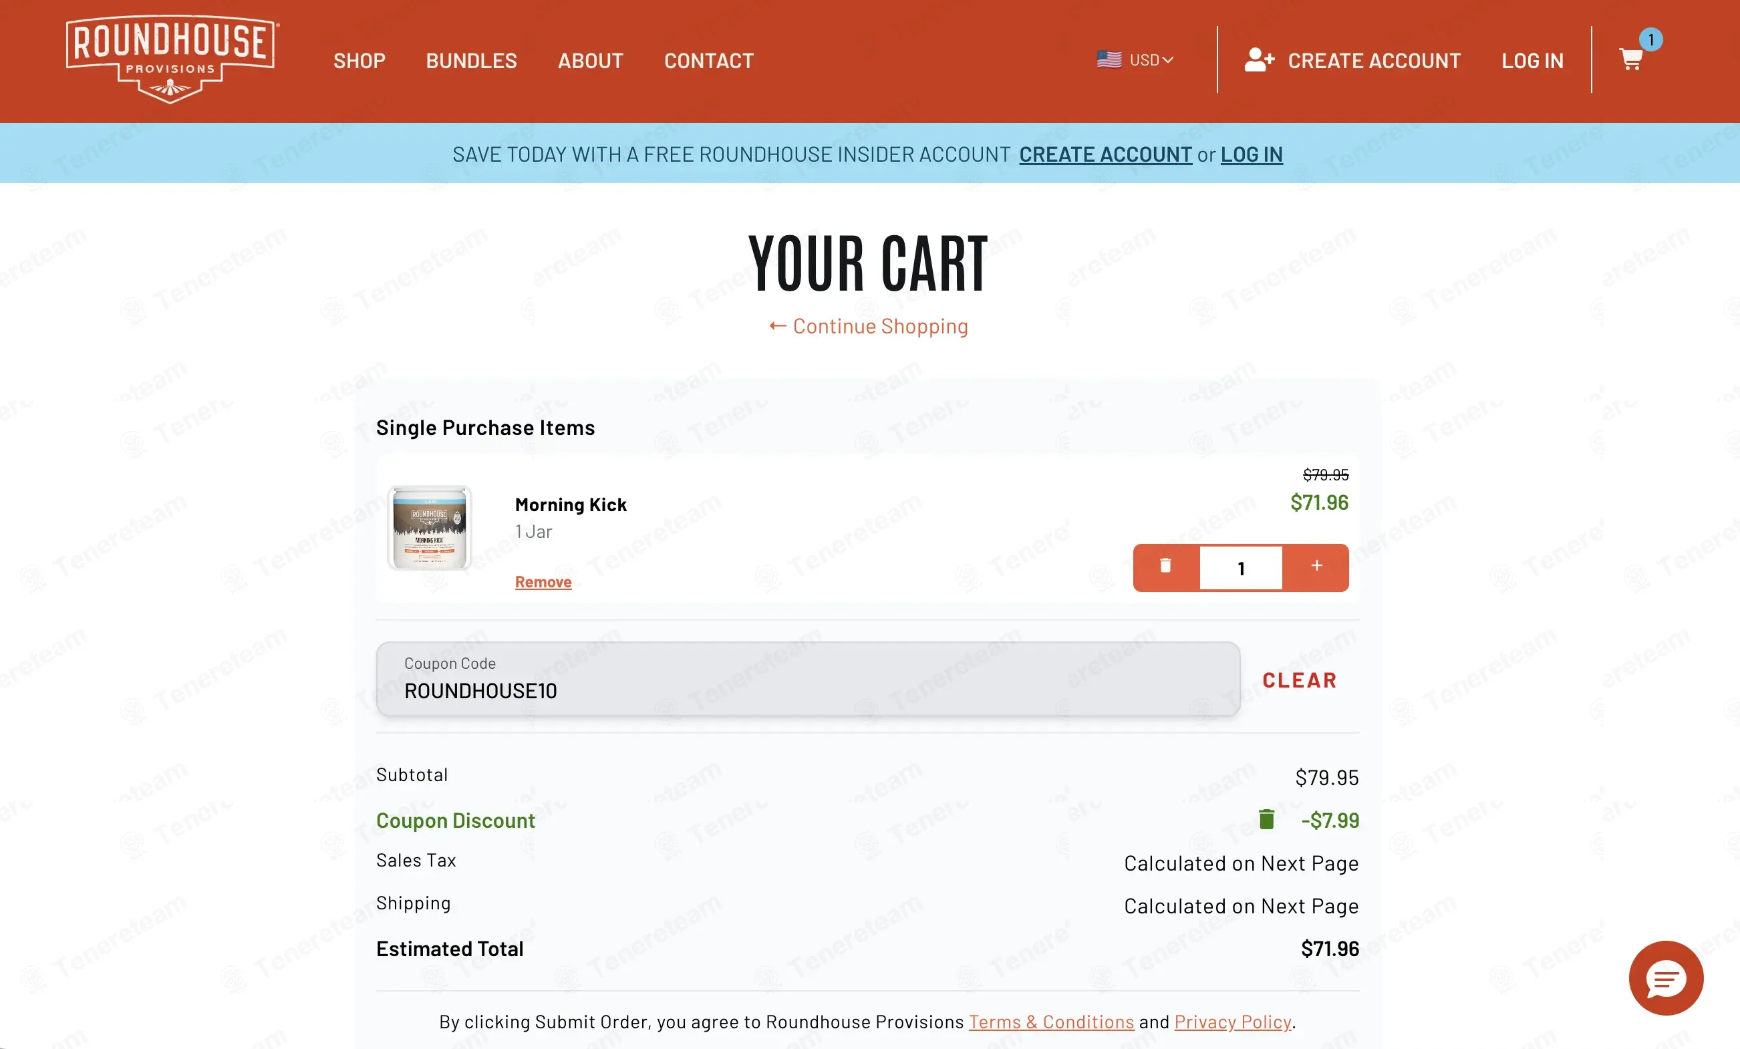Click Create Account in header
This screenshot has height=1049, width=1740.
1374,61
